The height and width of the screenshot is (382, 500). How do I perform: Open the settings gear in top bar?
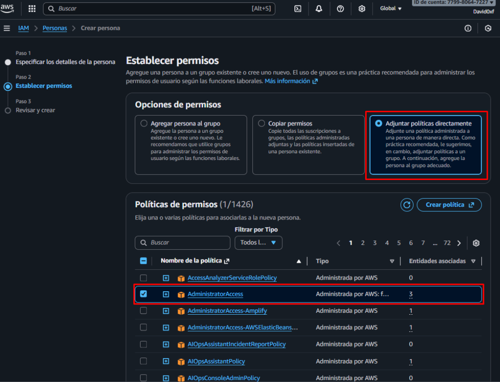[x=362, y=9]
